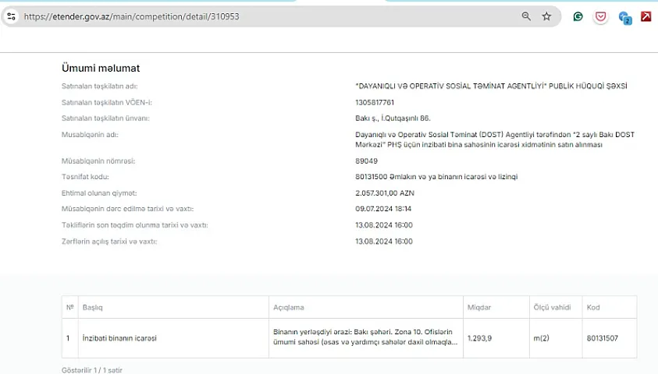This screenshot has width=658, height=374.
Task: Open the red PDF extension icon
Action: tap(646, 16)
